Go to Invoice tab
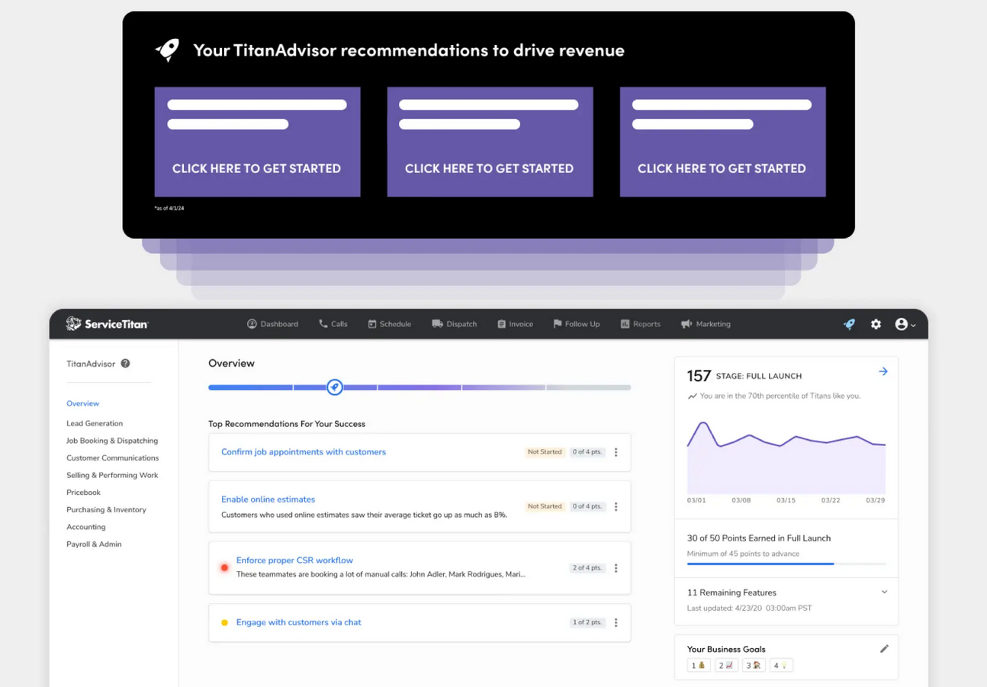This screenshot has height=687, width=987. click(x=515, y=324)
